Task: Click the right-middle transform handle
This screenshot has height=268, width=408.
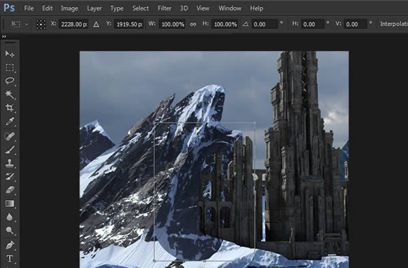Action: pos(254,192)
